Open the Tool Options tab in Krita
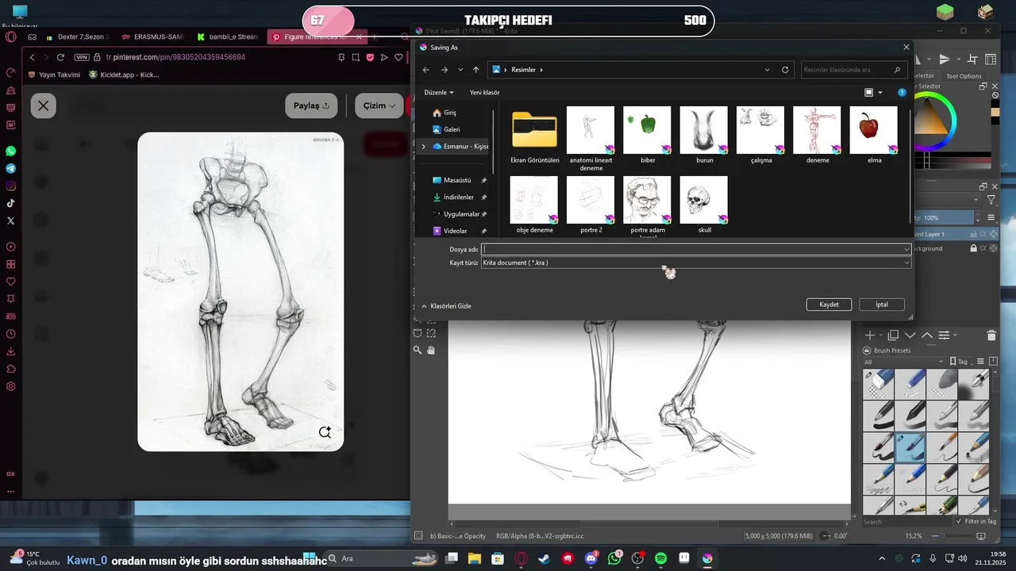The image size is (1016, 571). pyautogui.click(x=964, y=76)
